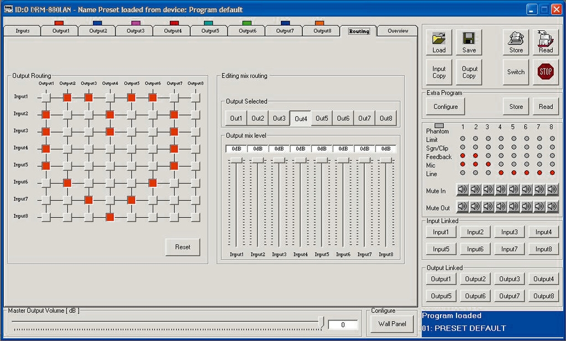Mute output channel 5 speaker icon
This screenshot has width=566, height=341.
513,206
